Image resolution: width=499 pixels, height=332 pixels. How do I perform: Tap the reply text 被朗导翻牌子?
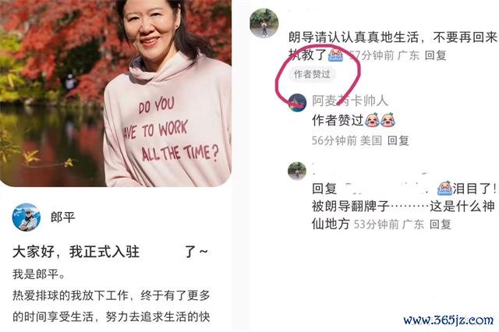click(351, 206)
